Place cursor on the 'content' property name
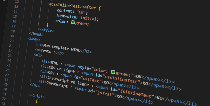This screenshot has width=210, height=106. coord(65,11)
